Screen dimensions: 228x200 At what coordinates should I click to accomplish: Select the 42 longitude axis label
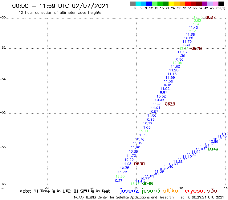pyautogui.click(x=181, y=188)
